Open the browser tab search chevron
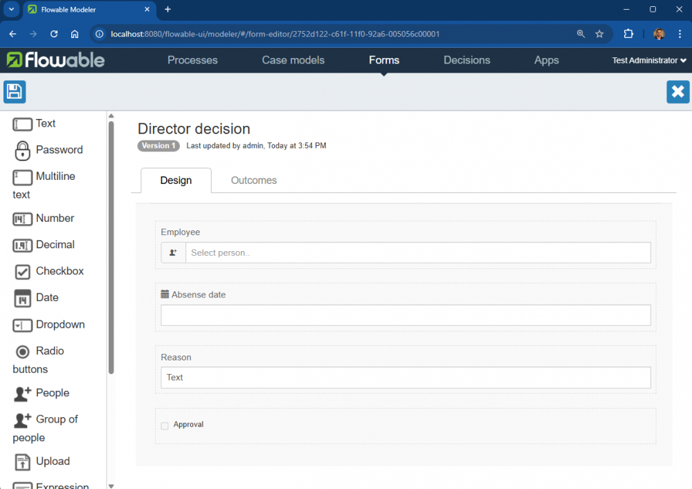 12,10
